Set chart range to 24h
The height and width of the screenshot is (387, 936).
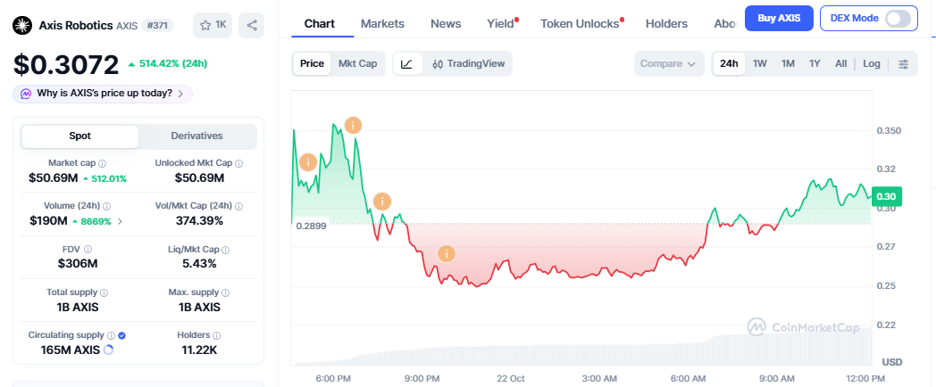coord(728,64)
